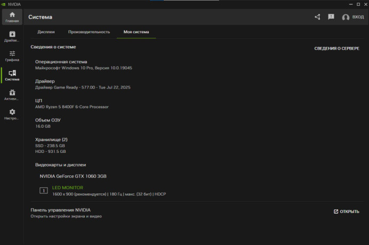
Task: Click the feedback message icon
Action: [x=331, y=17]
